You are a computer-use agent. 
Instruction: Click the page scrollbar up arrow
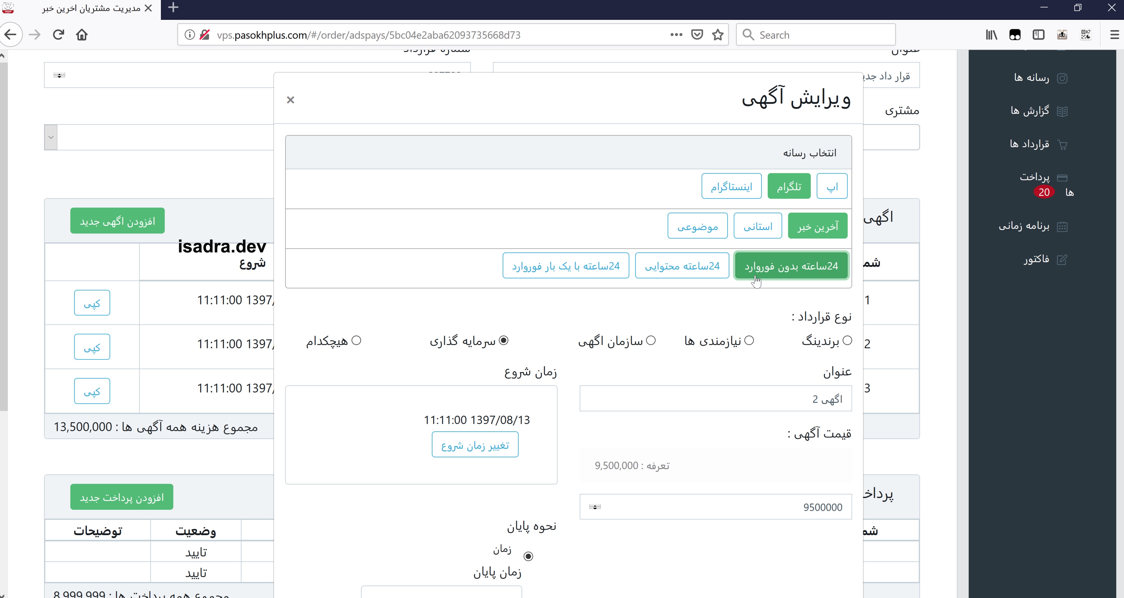3,56
